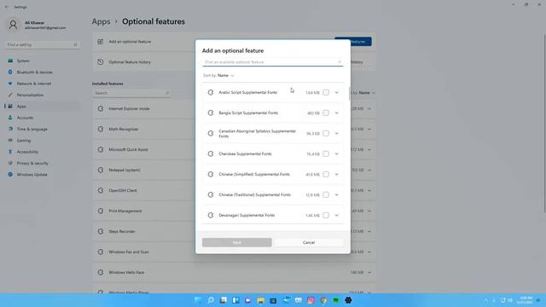Click the Devanagari feature gear icon
The image size is (546, 307).
211,216
